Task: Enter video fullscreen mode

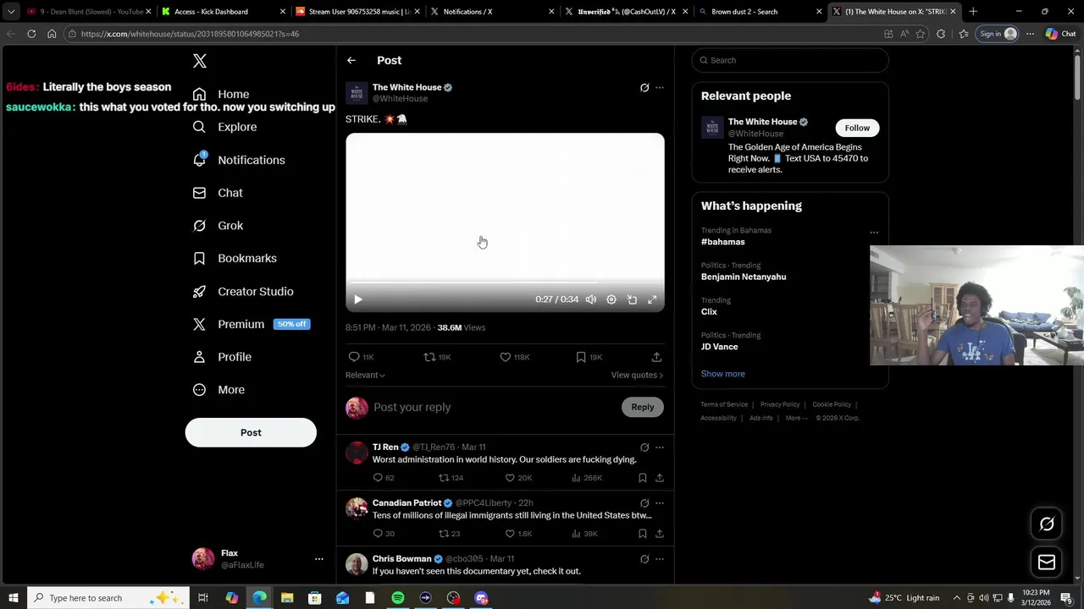Action: [652, 299]
